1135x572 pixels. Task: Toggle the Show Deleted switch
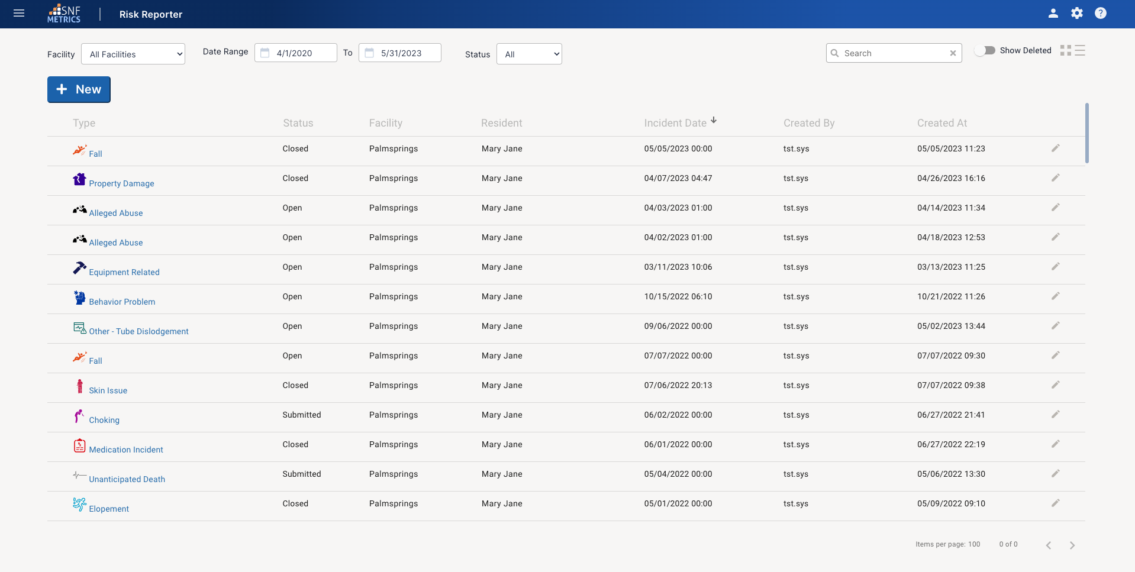[x=985, y=50]
